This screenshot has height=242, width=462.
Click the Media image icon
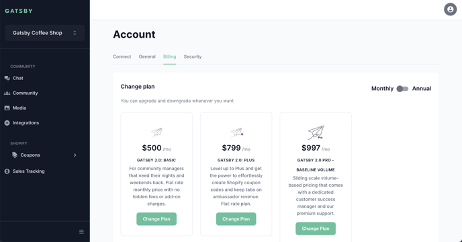coord(7,108)
